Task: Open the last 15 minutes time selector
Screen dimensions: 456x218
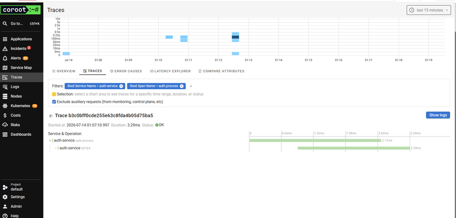Action: pos(428,10)
